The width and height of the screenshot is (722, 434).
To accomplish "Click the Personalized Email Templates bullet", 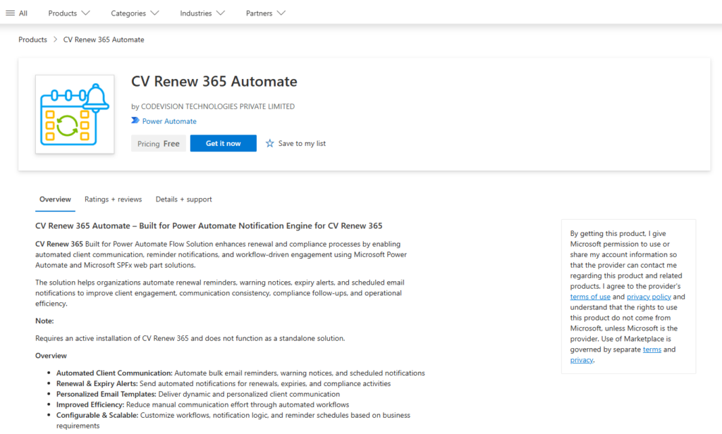I will pos(198,394).
